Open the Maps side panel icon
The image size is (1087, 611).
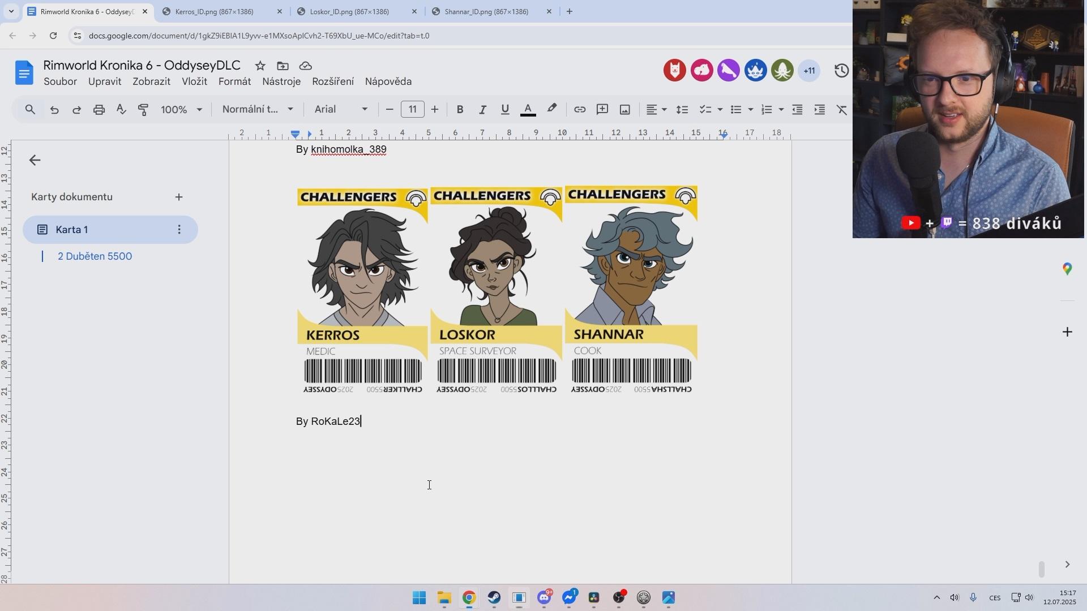1067,269
